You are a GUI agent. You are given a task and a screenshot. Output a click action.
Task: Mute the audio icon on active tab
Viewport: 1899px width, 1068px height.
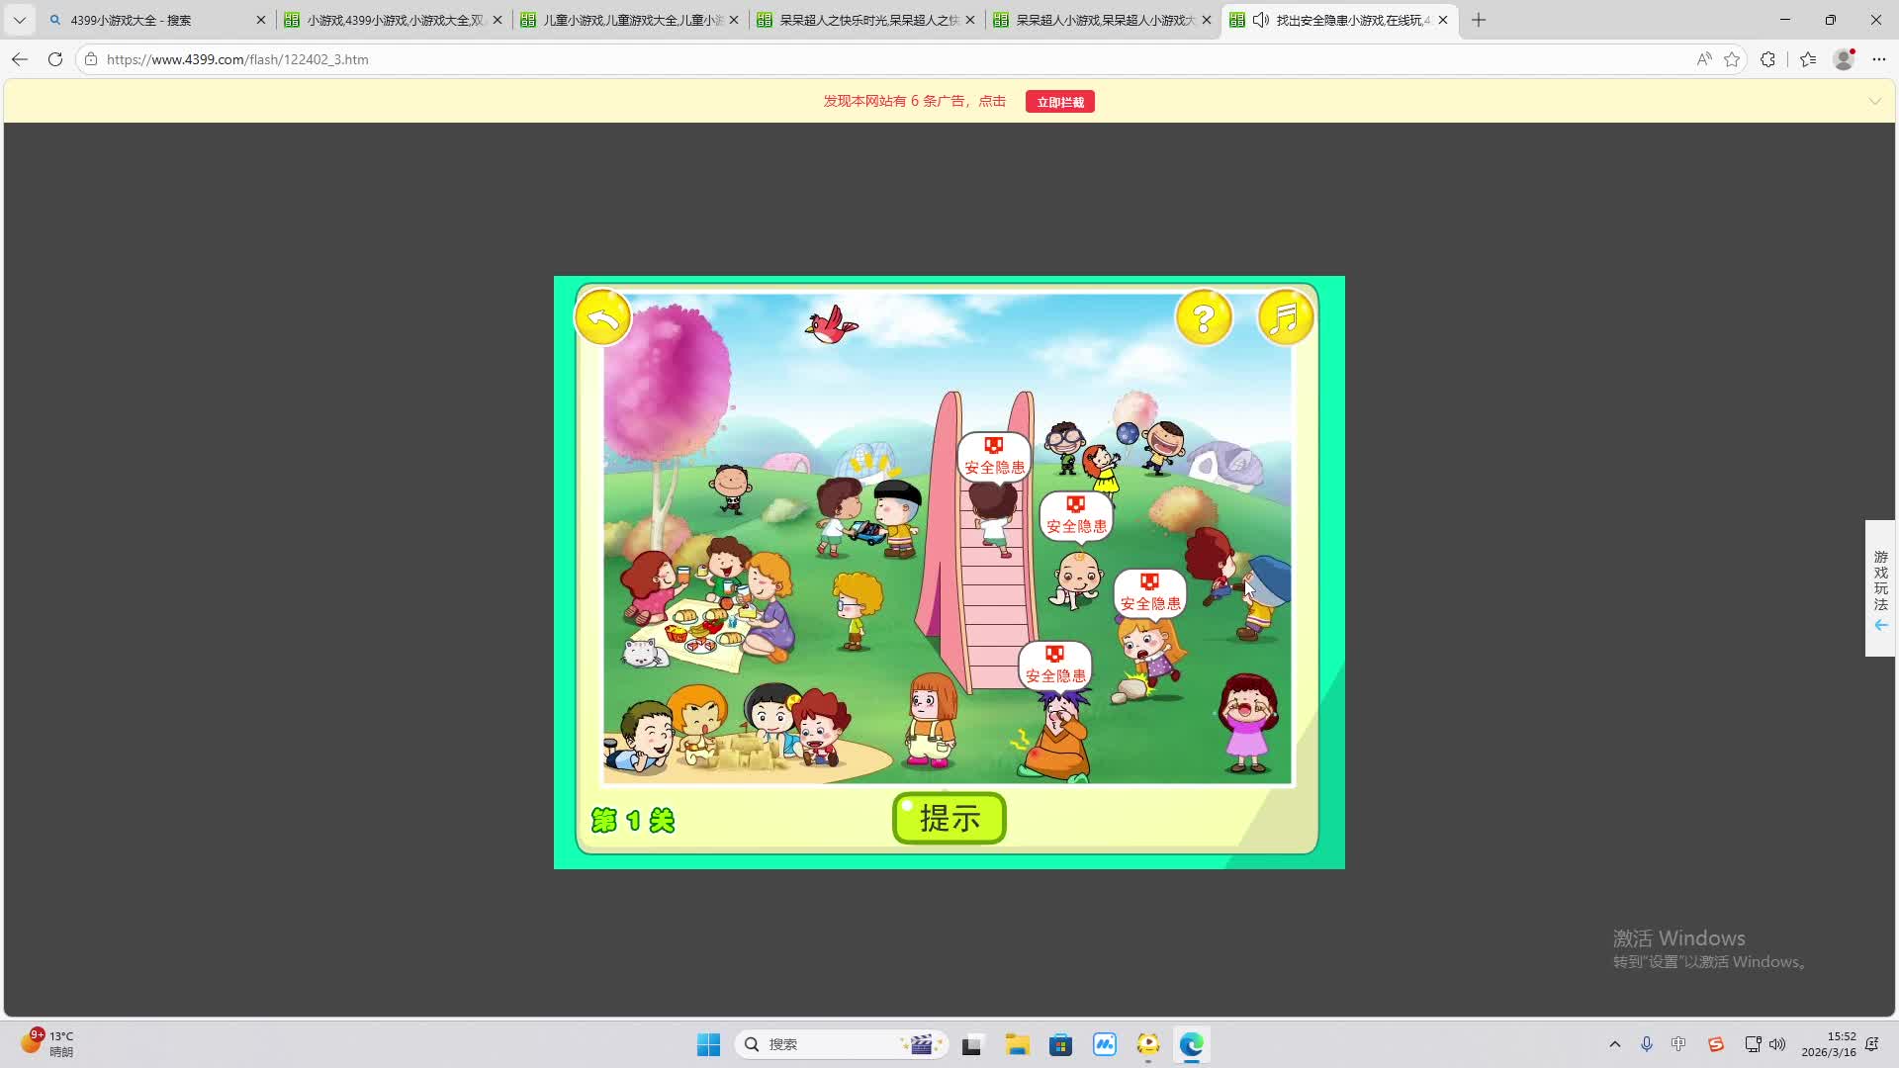click(x=1260, y=20)
